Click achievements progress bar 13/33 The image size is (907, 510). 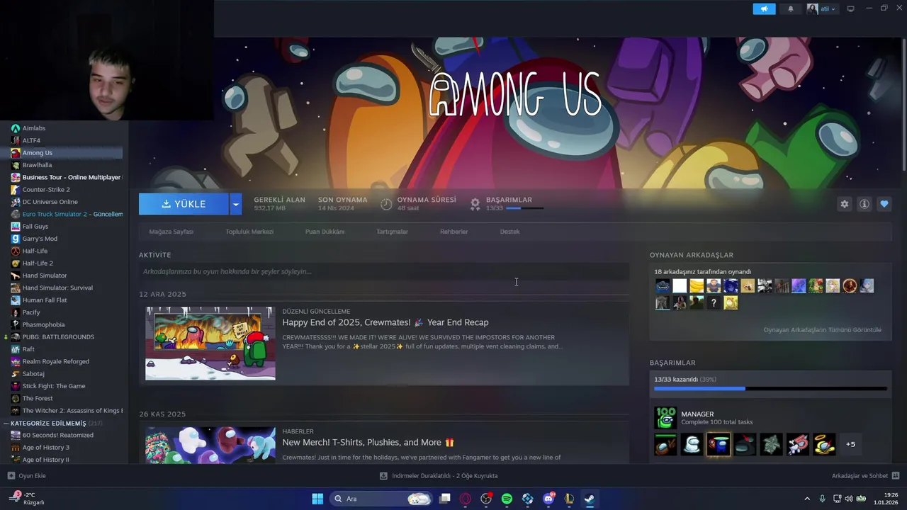coord(770,388)
